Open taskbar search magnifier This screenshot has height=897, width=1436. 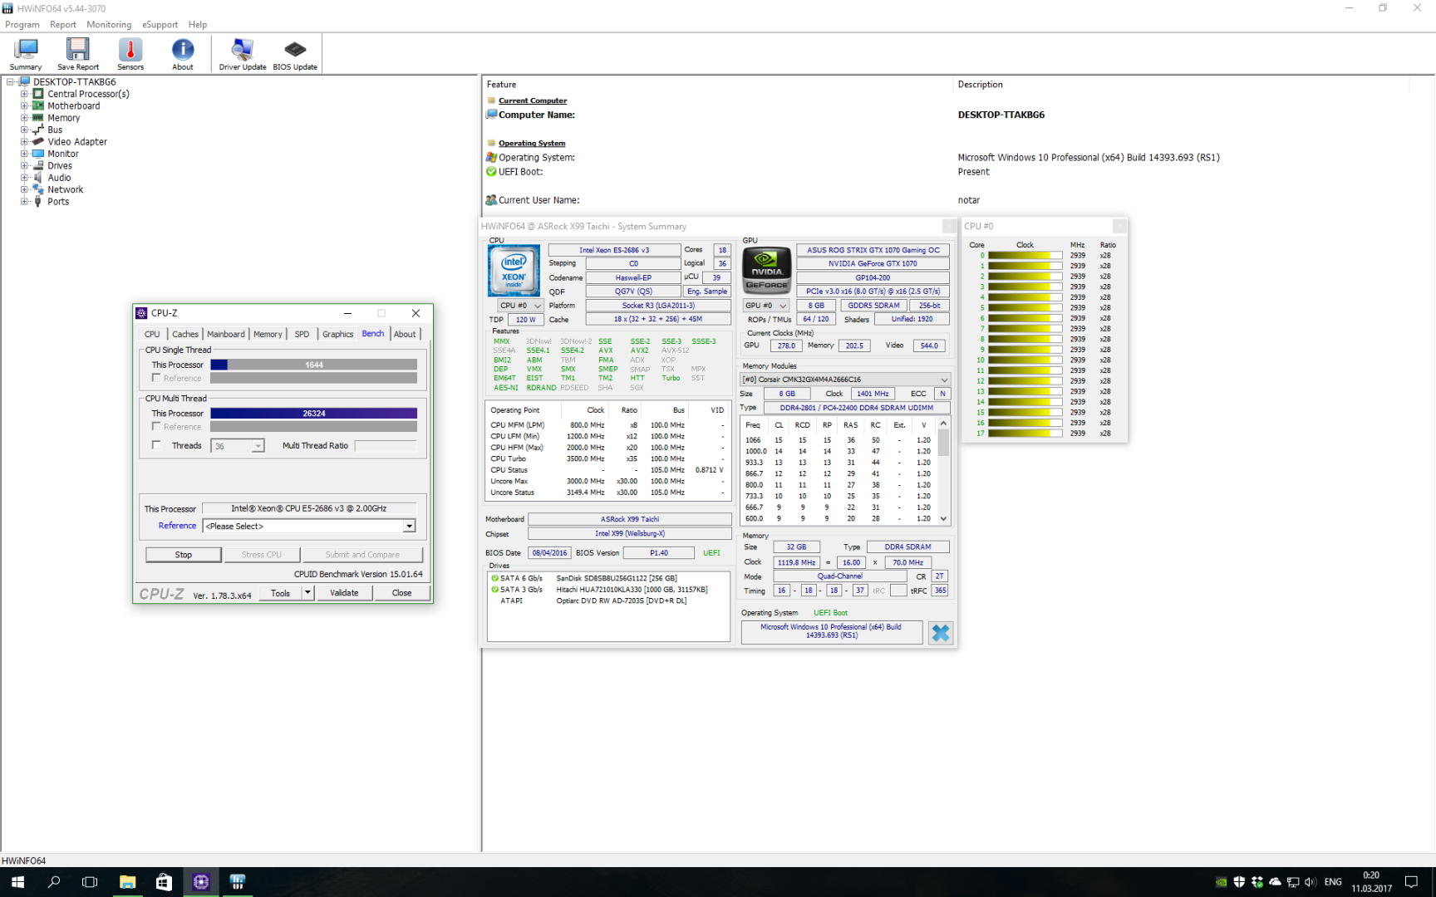click(54, 882)
